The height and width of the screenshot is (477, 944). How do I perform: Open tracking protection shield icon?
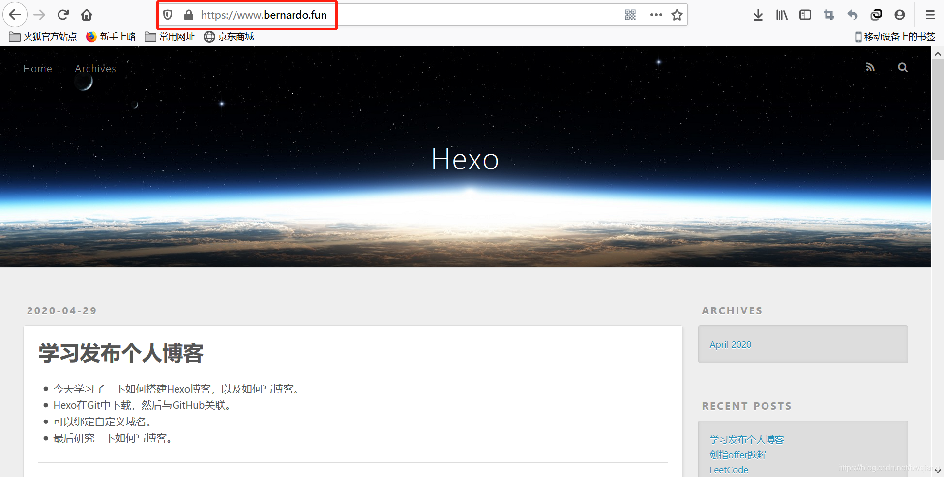[168, 15]
